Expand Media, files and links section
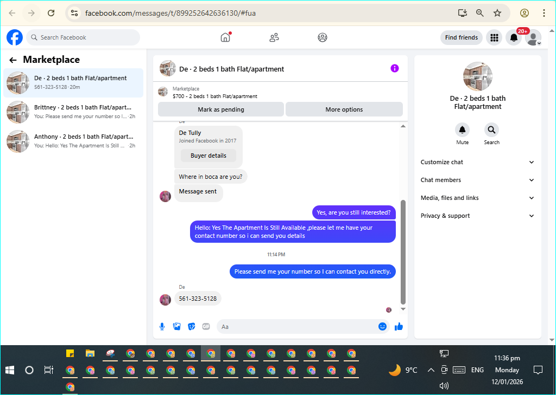Image resolution: width=556 pixels, height=395 pixels. pos(477,198)
